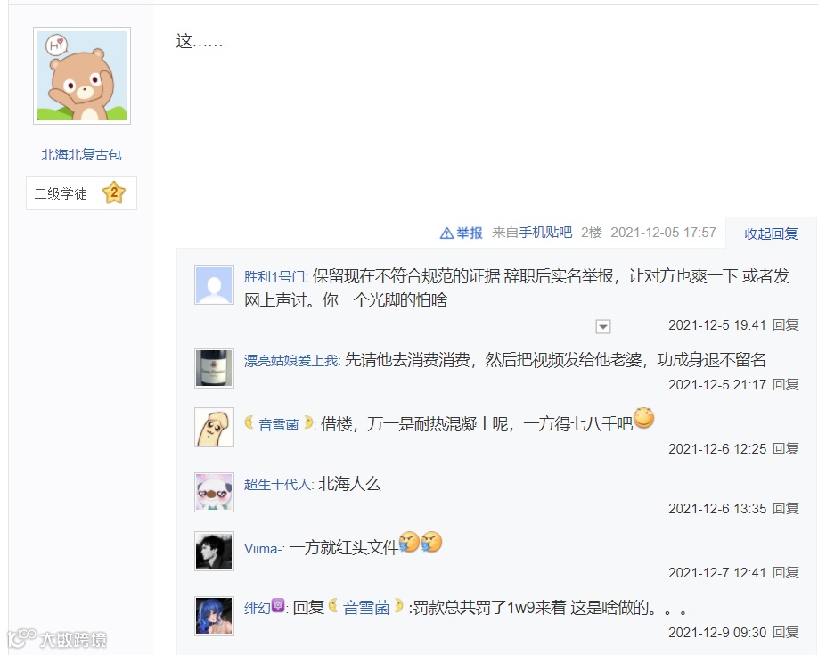The width and height of the screenshot is (818, 655).
Task: Open 绯幻 blue-haired anime avatar
Action: (x=214, y=617)
